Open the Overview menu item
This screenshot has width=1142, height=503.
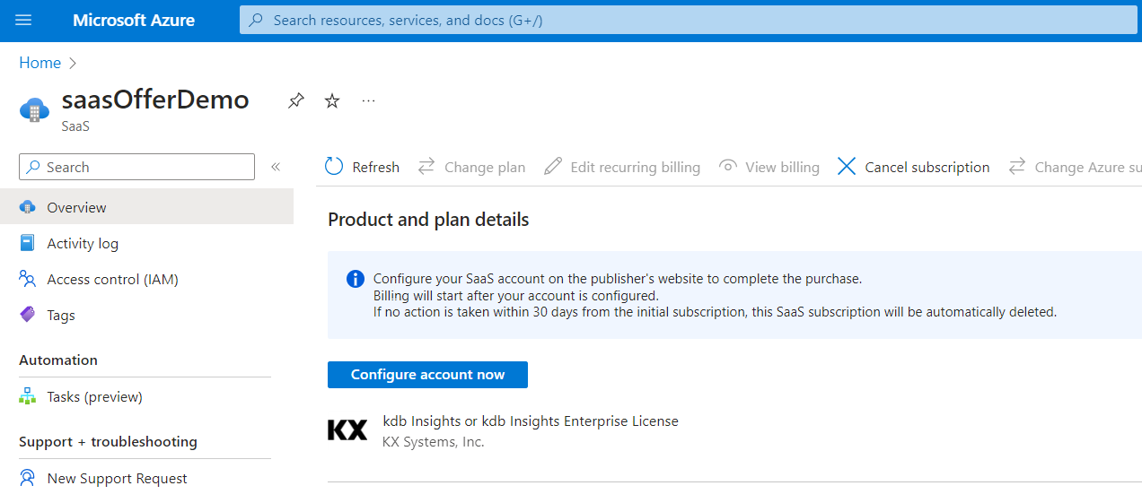tap(76, 207)
